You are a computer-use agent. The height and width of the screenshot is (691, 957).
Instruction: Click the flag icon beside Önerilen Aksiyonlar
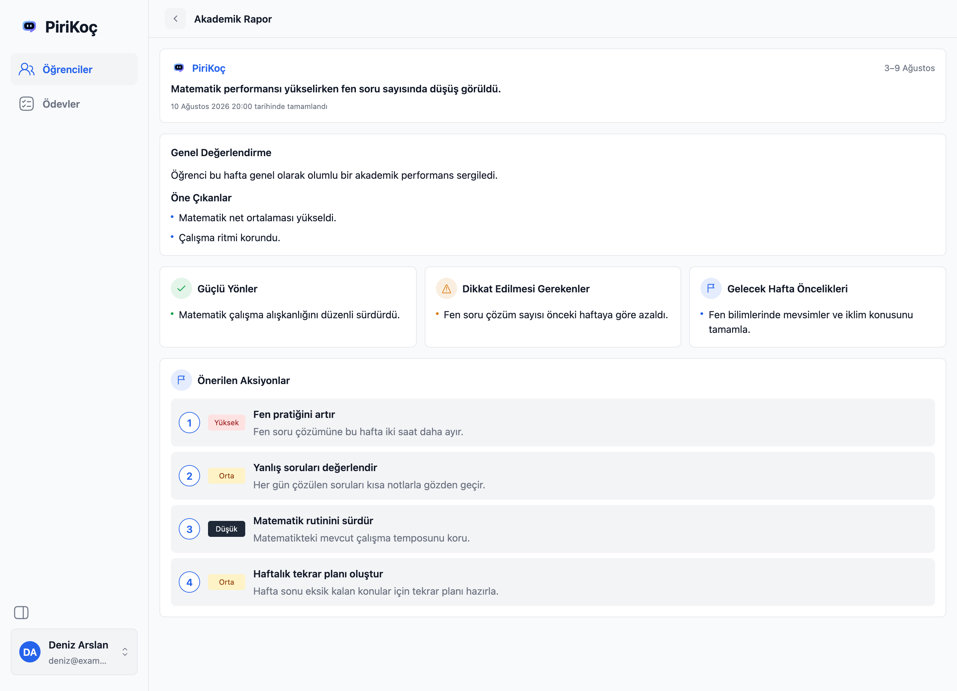[181, 380]
